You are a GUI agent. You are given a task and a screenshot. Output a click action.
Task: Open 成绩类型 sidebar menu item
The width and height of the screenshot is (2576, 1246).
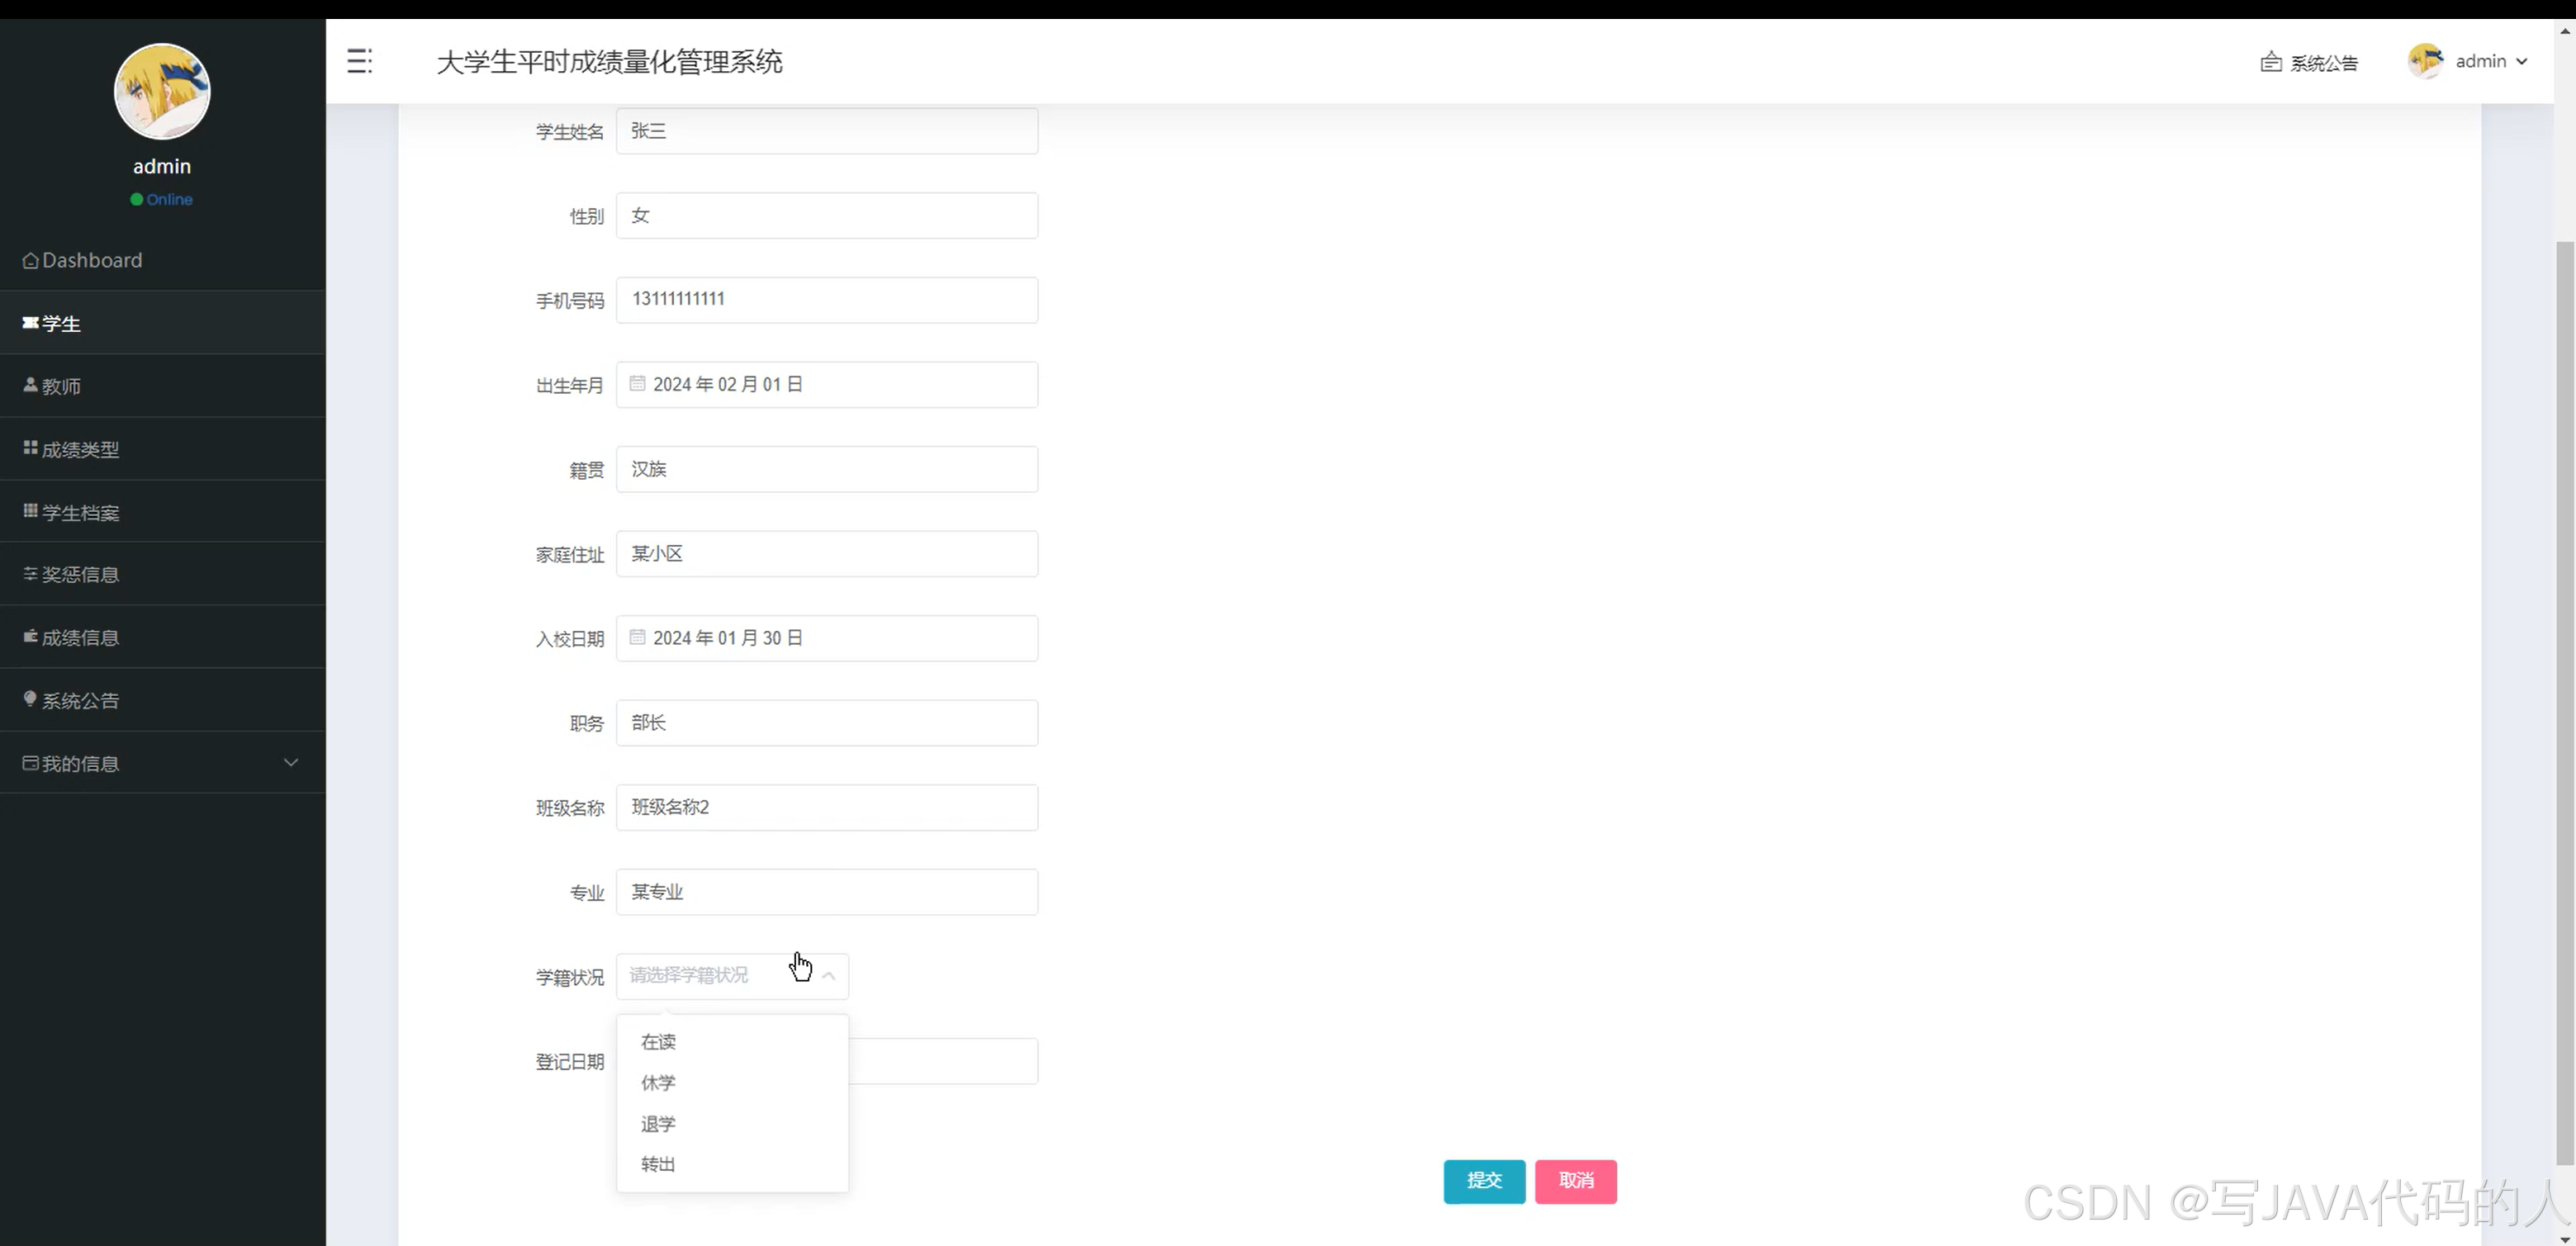point(80,450)
